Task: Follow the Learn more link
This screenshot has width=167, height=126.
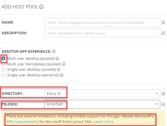Action: 104,122
